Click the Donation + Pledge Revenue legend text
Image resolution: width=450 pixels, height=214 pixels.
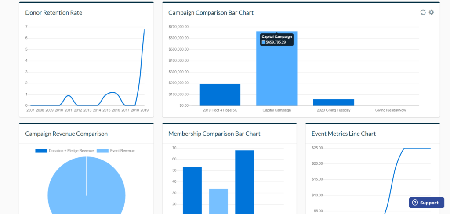[71, 151]
